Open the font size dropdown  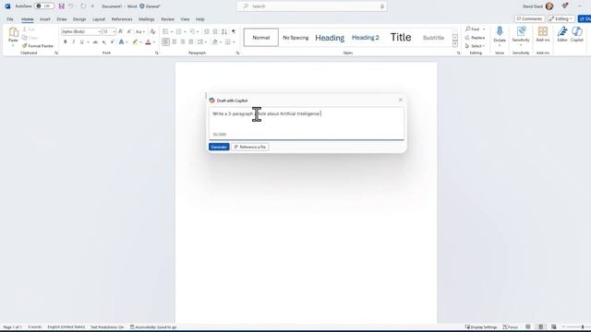point(115,31)
